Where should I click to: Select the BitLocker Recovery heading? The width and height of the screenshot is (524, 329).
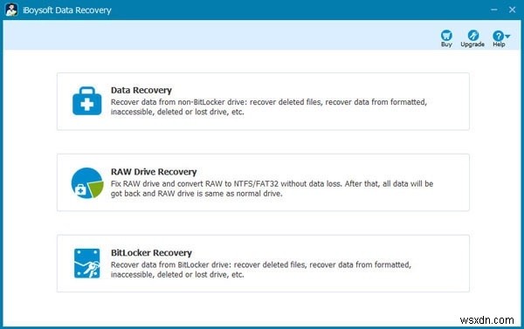pos(151,253)
